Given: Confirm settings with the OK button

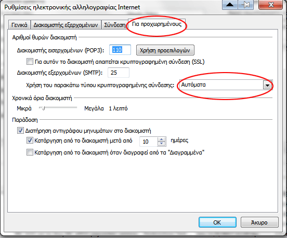Looking at the screenshot, I should pyautogui.click(x=217, y=222).
